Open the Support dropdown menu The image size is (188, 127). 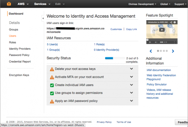point(180,4)
